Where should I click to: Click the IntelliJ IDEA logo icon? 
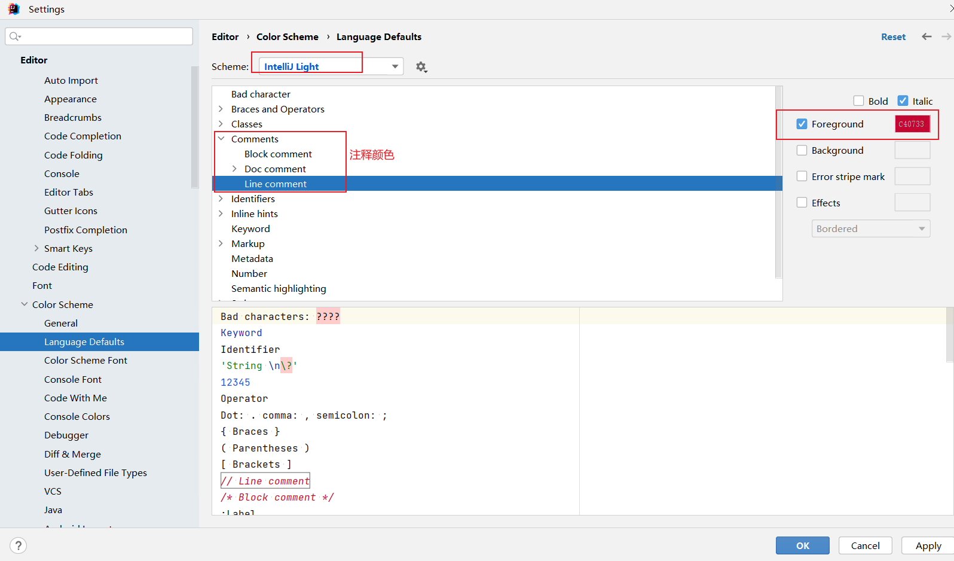(13, 9)
